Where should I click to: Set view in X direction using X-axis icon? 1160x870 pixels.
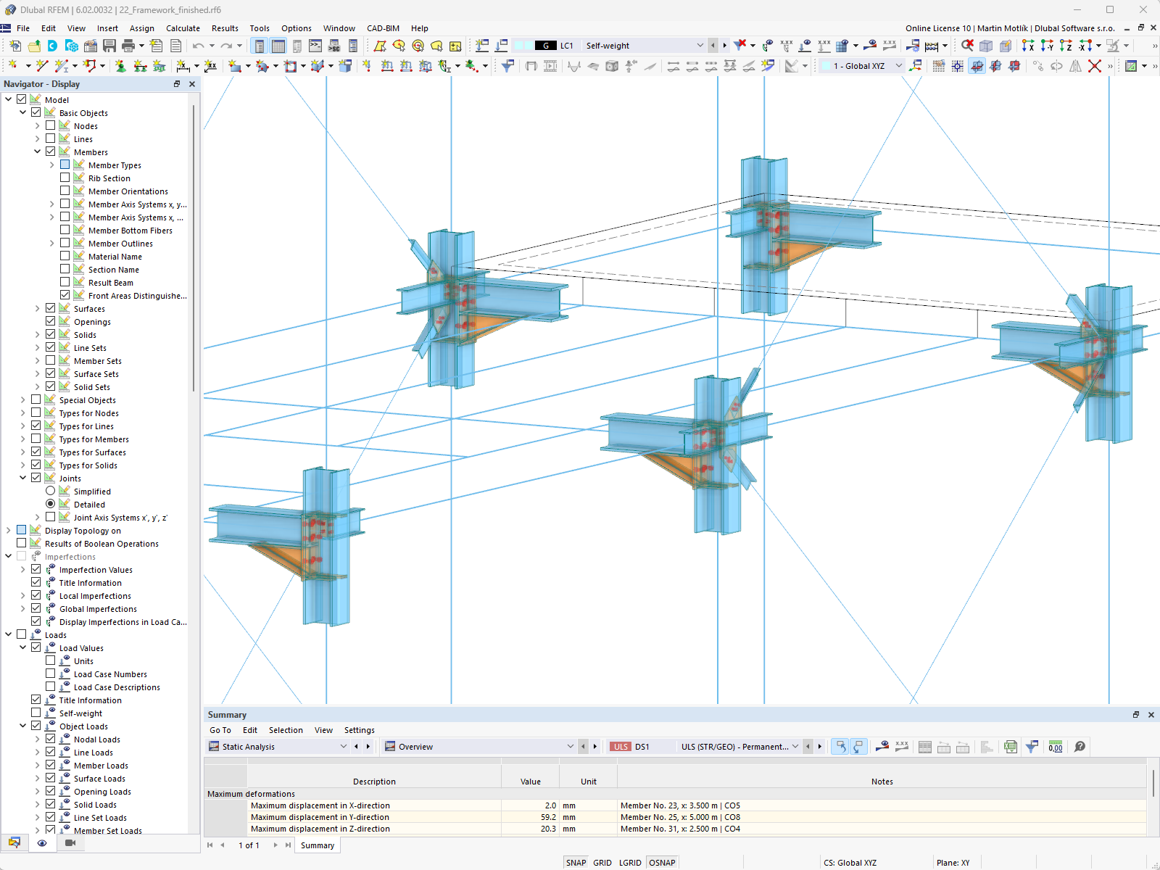1028,46
